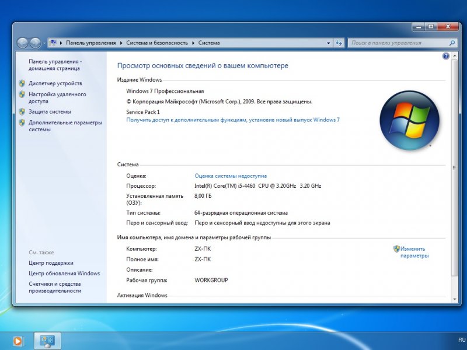Click the vertical scrollbar thumb
This screenshot has height=350, width=467.
[x=454, y=167]
